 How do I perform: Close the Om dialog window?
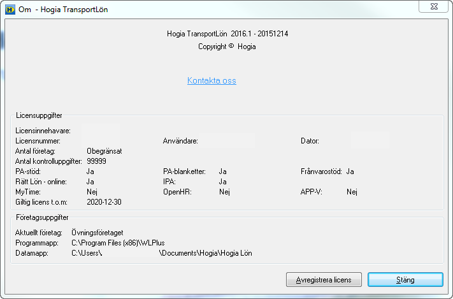434,6
